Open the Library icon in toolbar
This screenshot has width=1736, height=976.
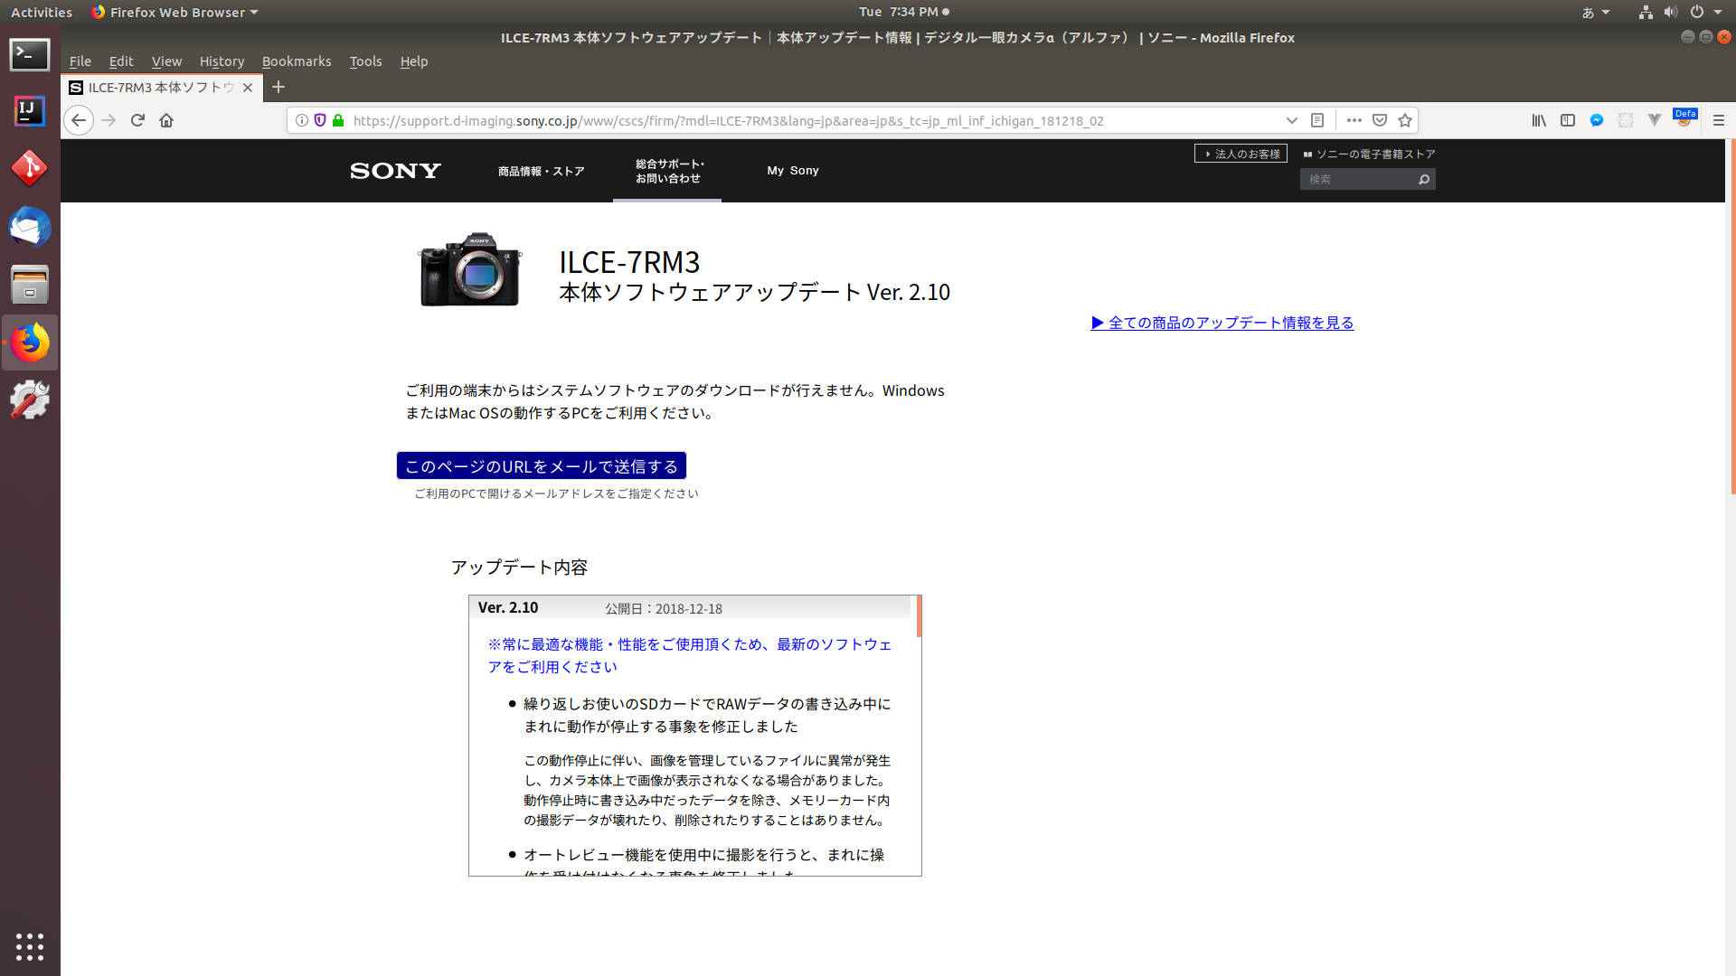point(1539,120)
